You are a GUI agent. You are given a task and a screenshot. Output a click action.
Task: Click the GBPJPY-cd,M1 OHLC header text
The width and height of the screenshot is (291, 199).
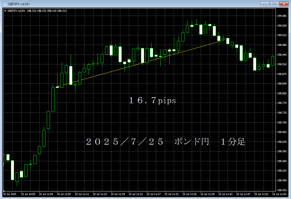(37, 11)
